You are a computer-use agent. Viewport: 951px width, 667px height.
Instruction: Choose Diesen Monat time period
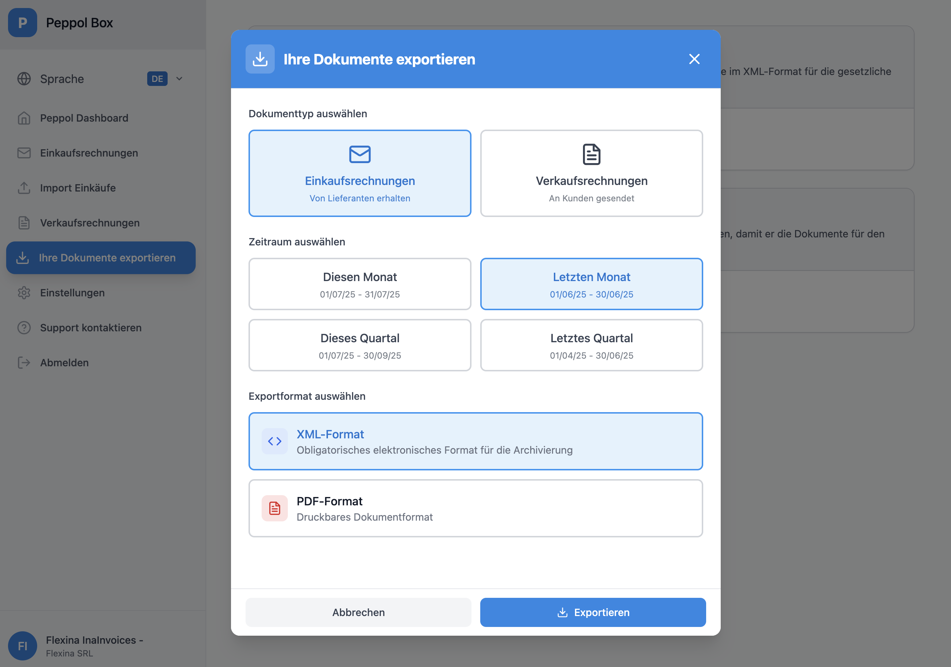(x=360, y=284)
